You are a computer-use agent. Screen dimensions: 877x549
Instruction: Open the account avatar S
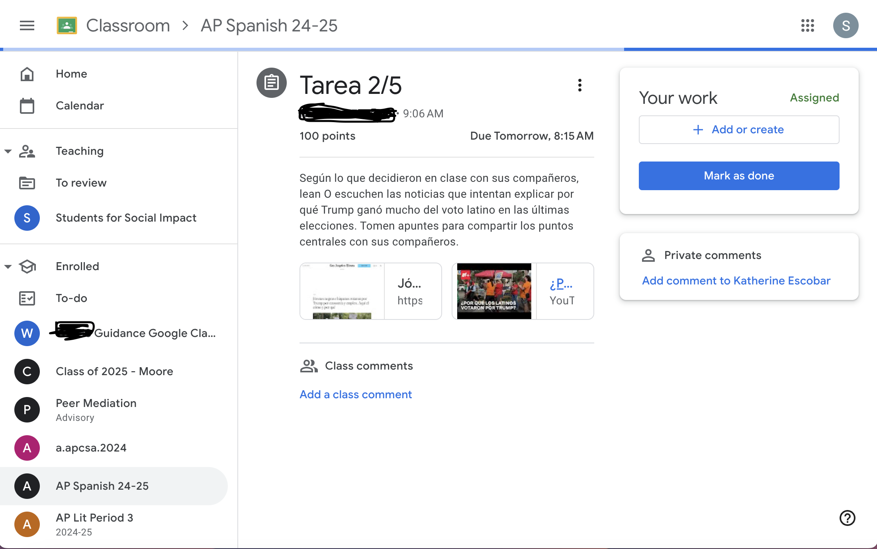(x=845, y=26)
